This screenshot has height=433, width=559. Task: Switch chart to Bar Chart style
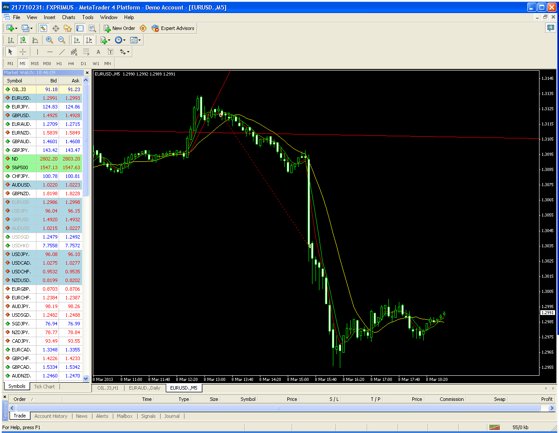10,40
